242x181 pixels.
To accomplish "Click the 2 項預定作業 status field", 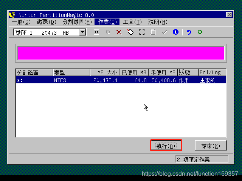I will coord(202,159).
